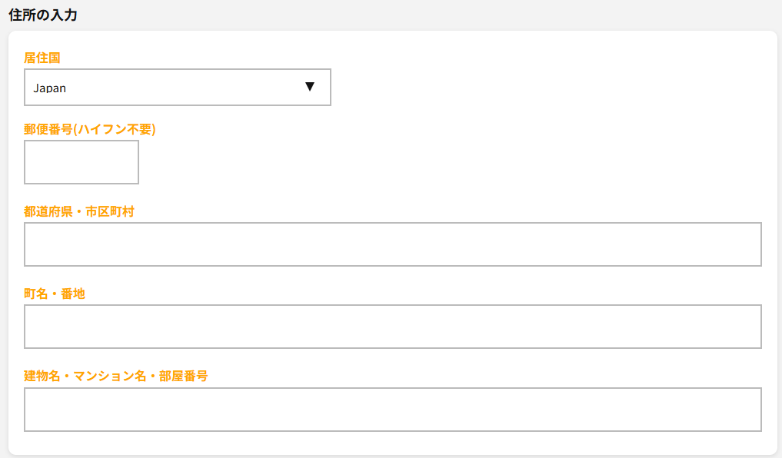Click the 建物名・マンション名・部屋番号 input field
782x458 pixels.
[392, 410]
